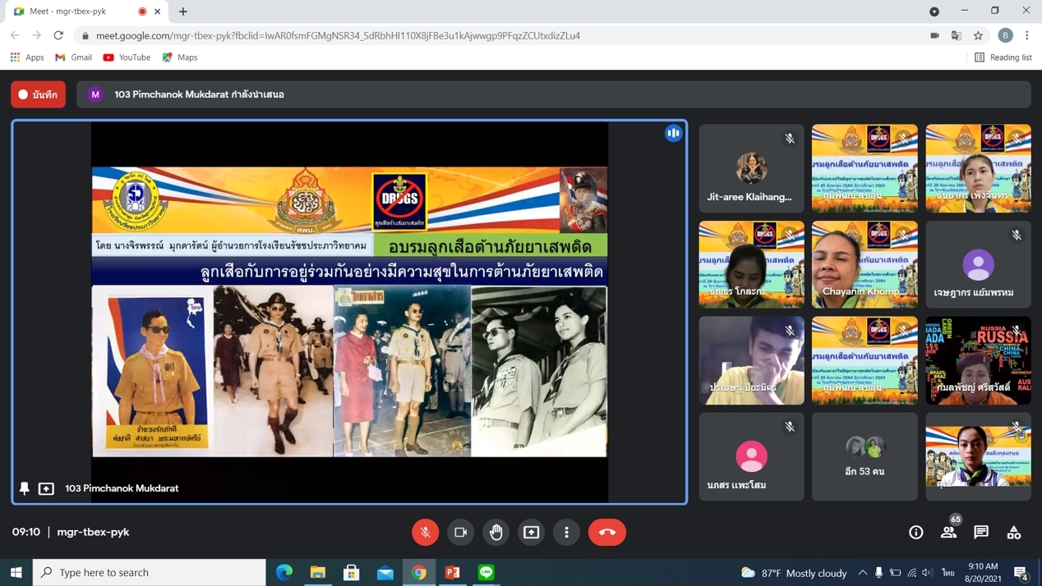Leave the call with red hang-up button

[x=606, y=532]
